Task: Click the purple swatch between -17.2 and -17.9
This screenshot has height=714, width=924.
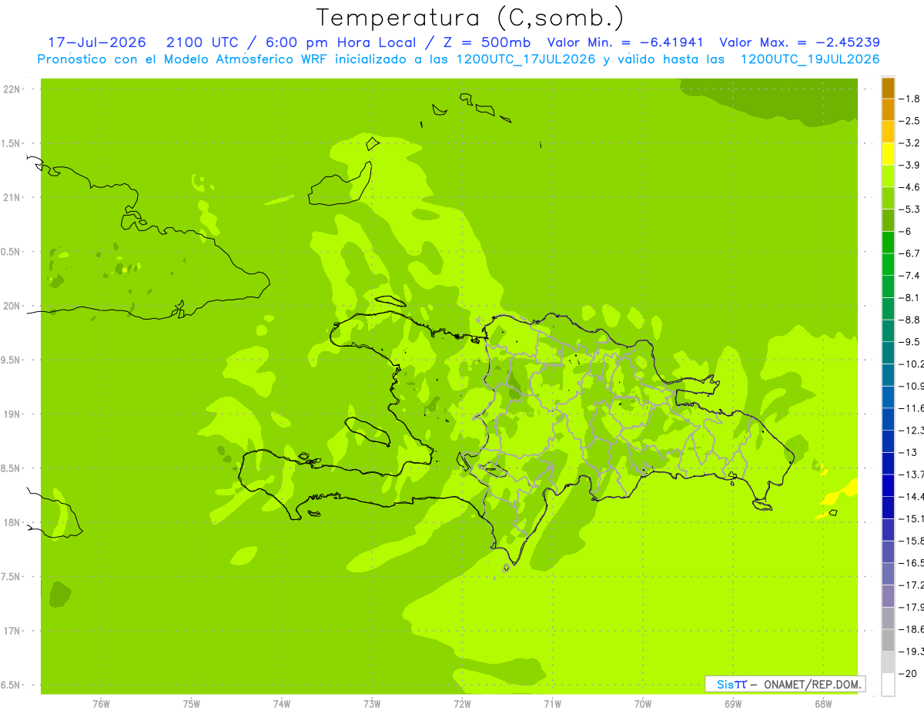Action: coord(888,596)
